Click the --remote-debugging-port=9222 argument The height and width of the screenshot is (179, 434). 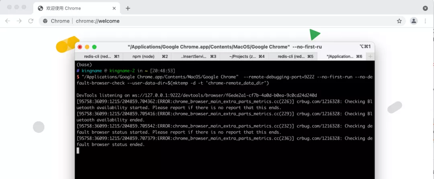279,77
